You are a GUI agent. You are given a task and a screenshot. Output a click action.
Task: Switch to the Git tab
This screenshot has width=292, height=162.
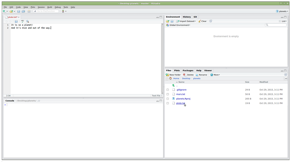coord(195,17)
